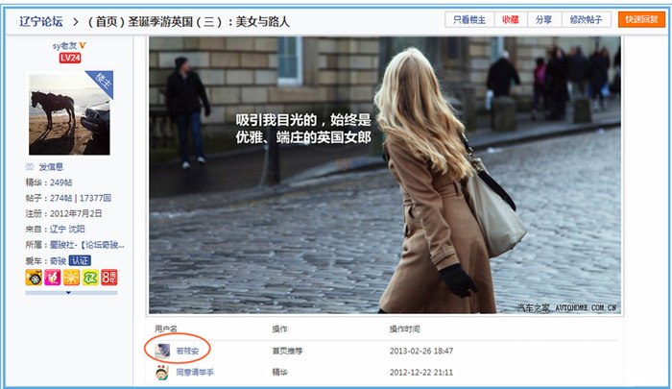Click the LV24 level badge
This screenshot has width=672, height=389.
(69, 58)
